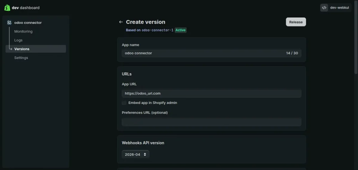Click the code brackets icon beside dev-webkul
Viewport: 358px width, 170px height.
tap(324, 8)
